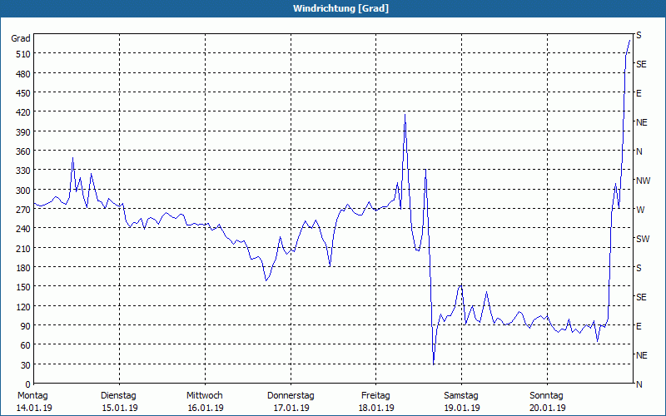Select the 390 degree axis label
Screen dimensions: 666x416
pyautogui.click(x=24, y=132)
